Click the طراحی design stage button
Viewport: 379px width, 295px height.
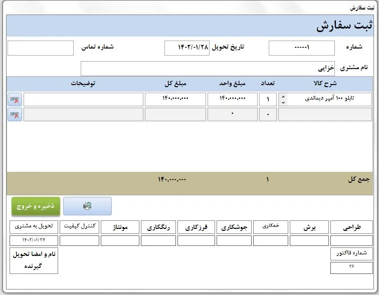pos(351,227)
